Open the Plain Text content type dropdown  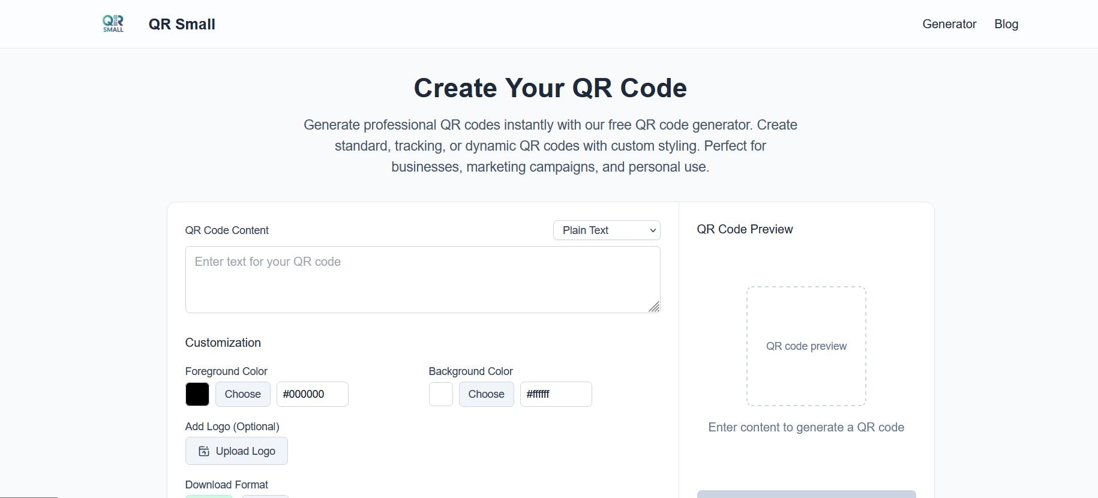coord(606,230)
